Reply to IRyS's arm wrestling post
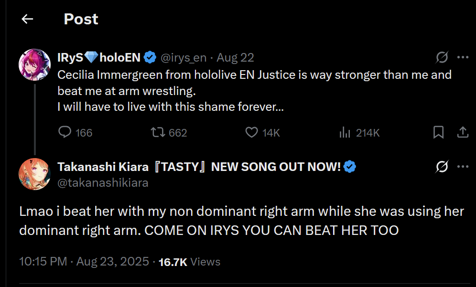 click(65, 132)
